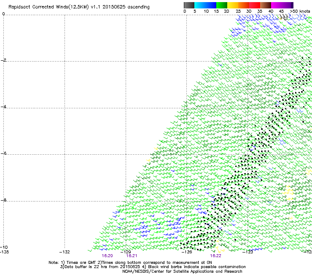Click the brown 35-40 knots legend swatch
Screen dimensions: 312x274
pos(266,5)
